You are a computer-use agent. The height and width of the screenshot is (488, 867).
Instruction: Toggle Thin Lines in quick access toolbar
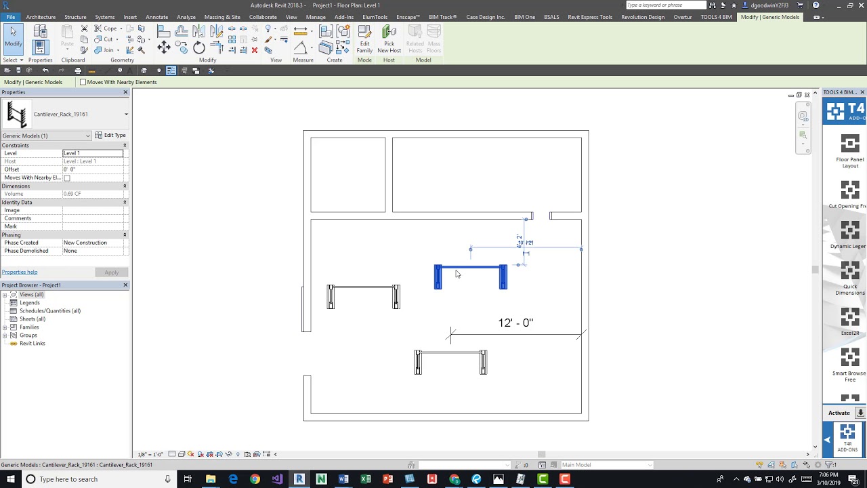coord(171,70)
